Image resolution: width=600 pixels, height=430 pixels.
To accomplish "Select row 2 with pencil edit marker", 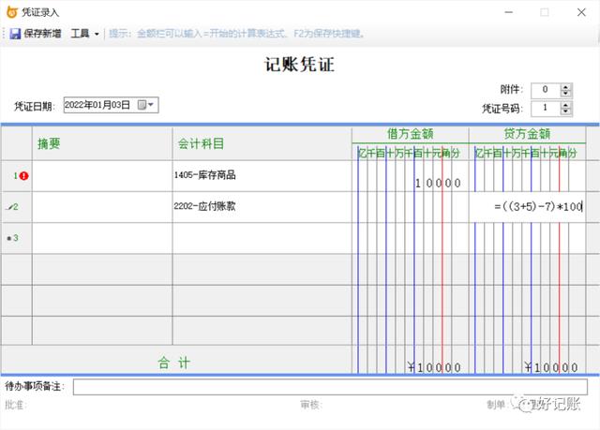I will [17, 207].
